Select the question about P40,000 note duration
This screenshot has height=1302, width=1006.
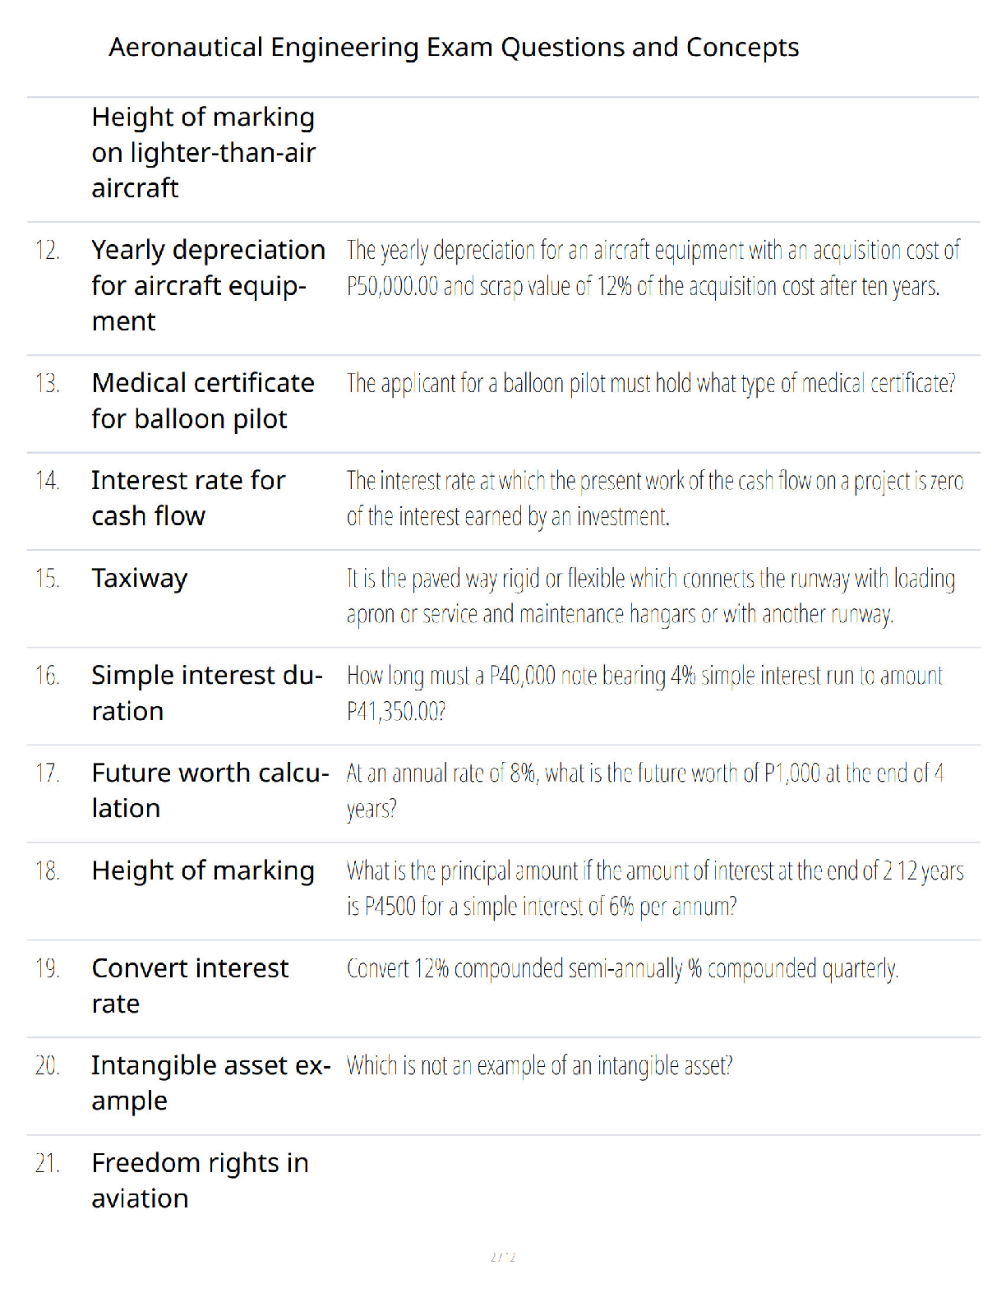pos(644,693)
